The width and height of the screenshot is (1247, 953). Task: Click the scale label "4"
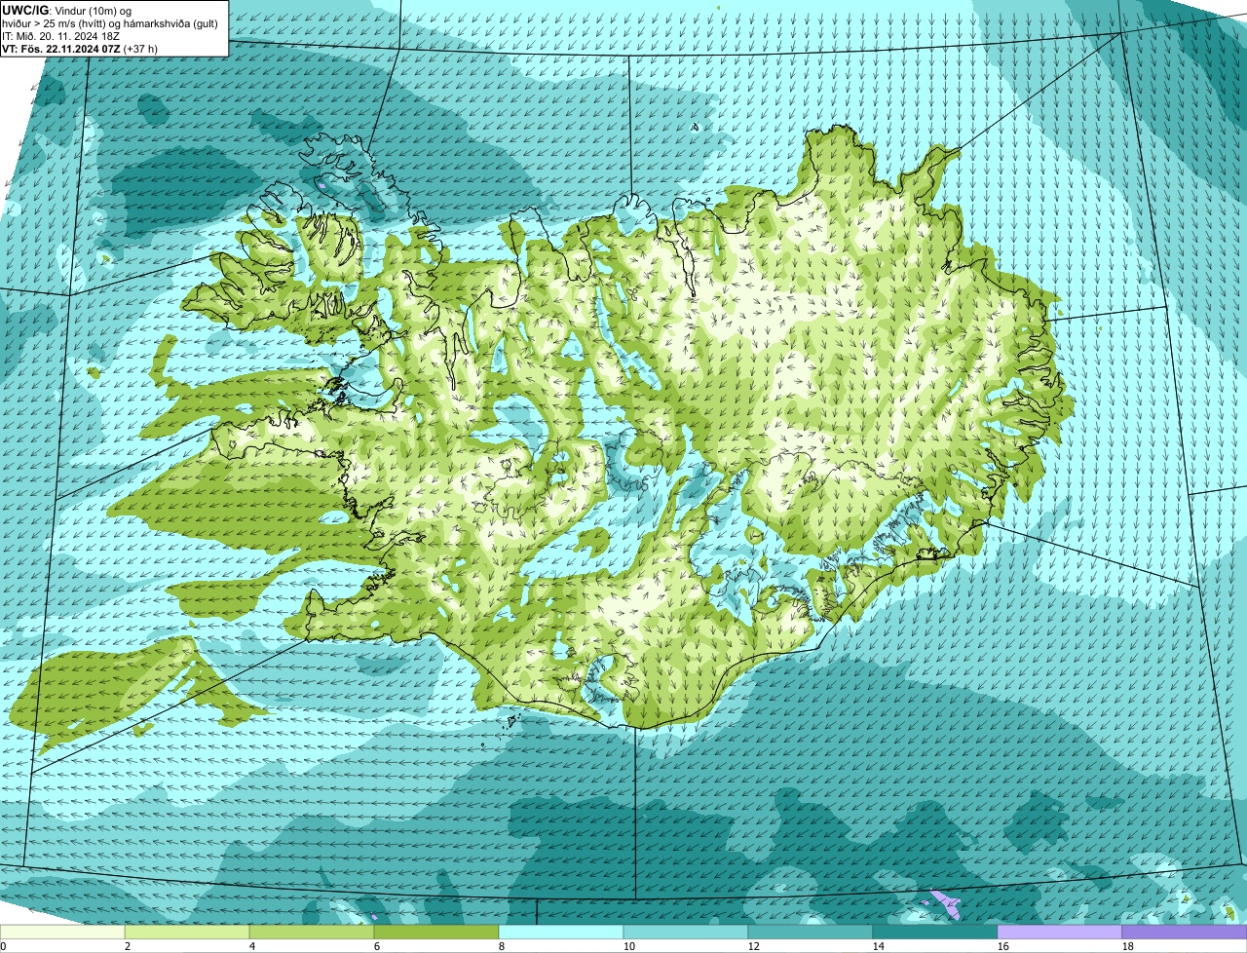252,946
